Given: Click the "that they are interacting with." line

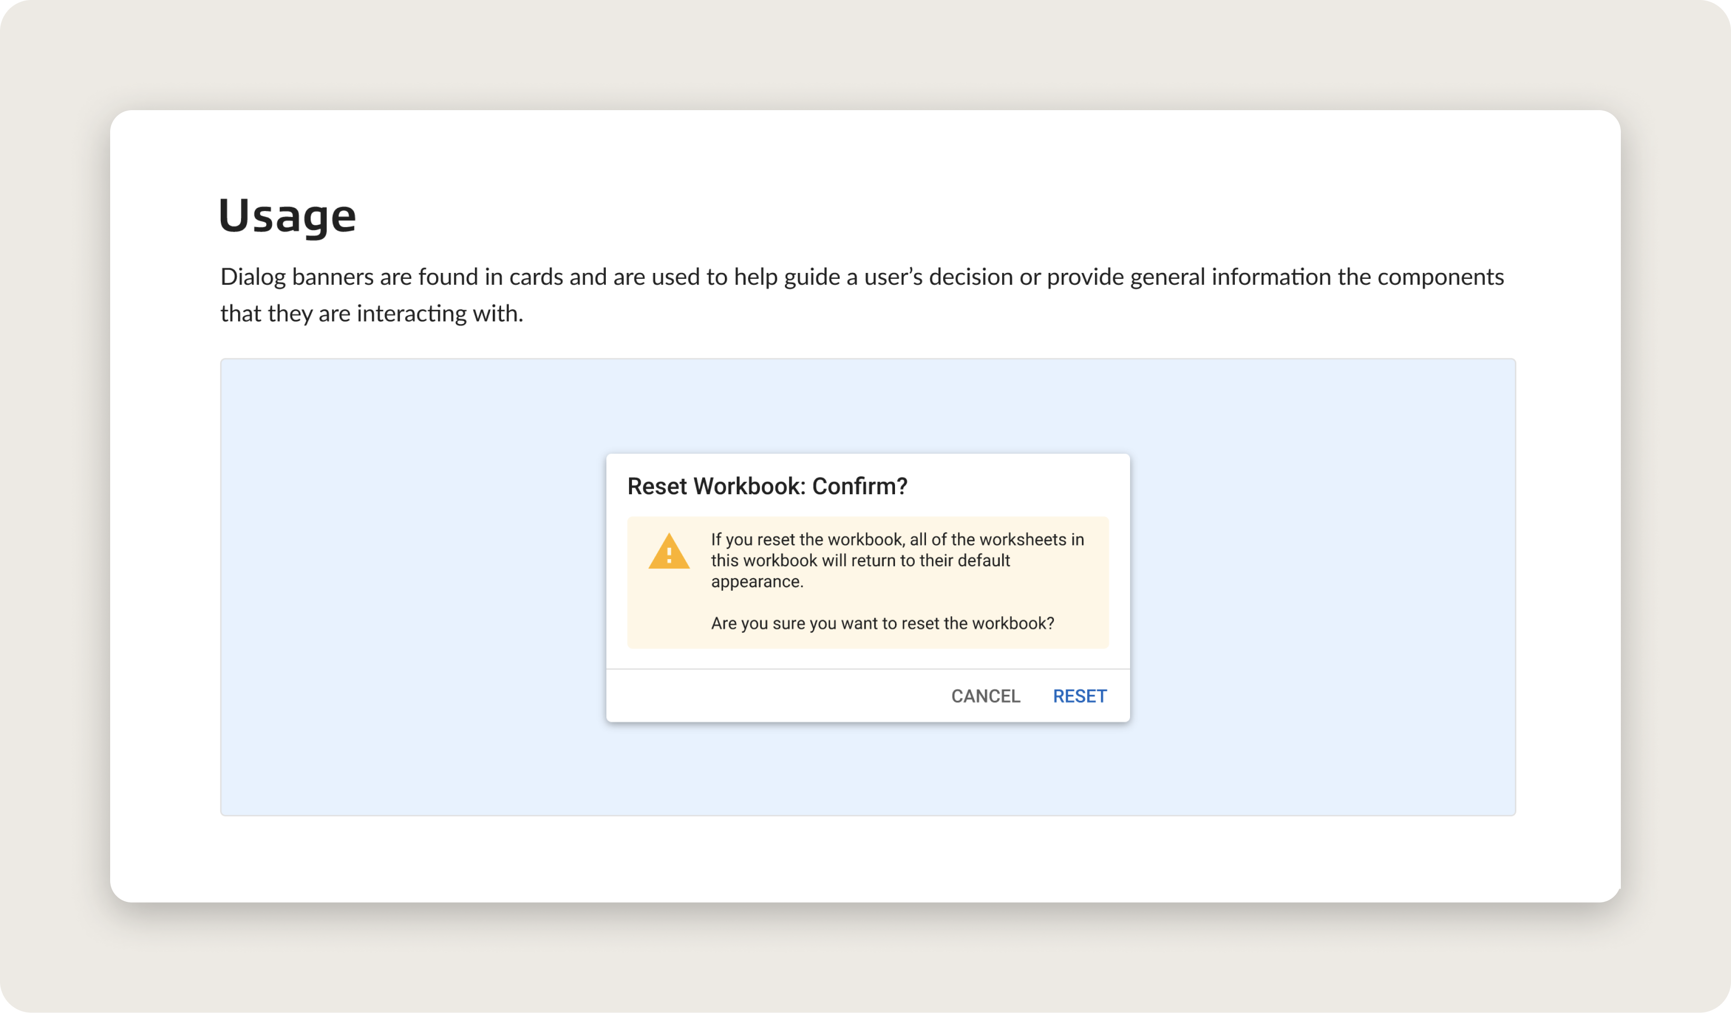Looking at the screenshot, I should pos(372,314).
